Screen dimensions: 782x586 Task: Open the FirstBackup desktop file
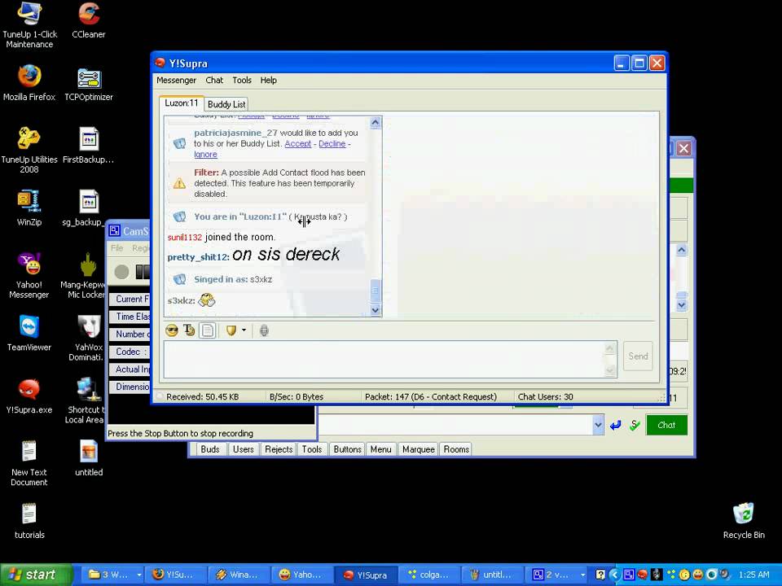point(89,146)
